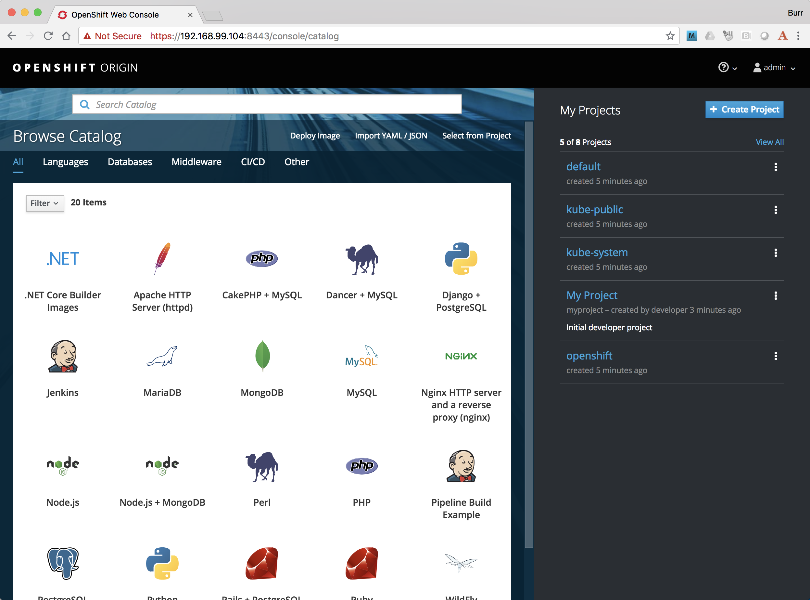Select the CI/CD catalog tab
Image resolution: width=810 pixels, height=600 pixels.
253,162
